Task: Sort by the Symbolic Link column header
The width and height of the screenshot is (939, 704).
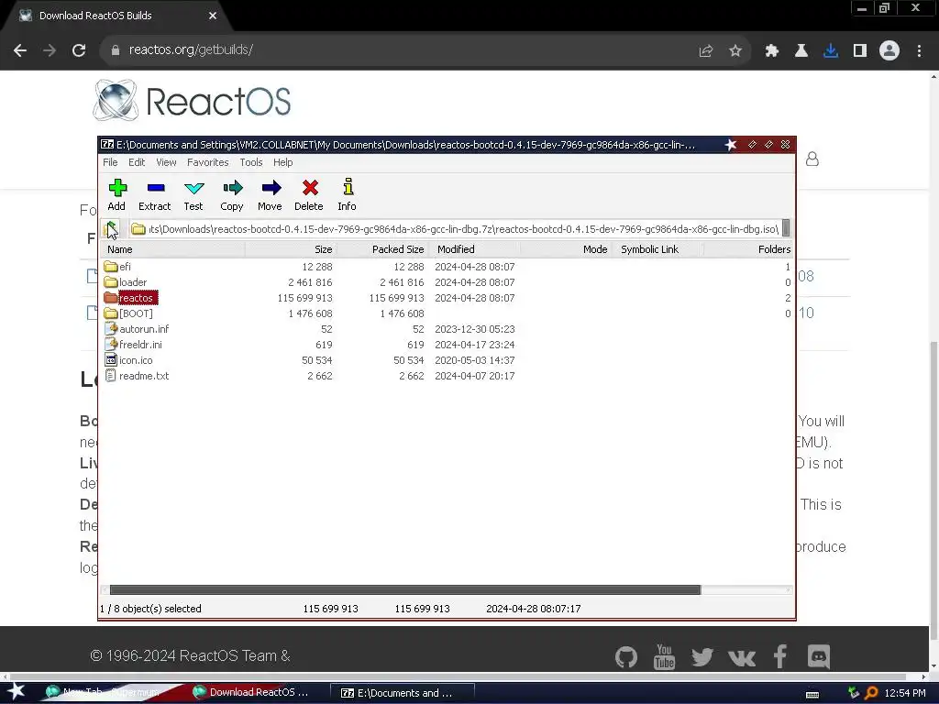Action: point(657,249)
